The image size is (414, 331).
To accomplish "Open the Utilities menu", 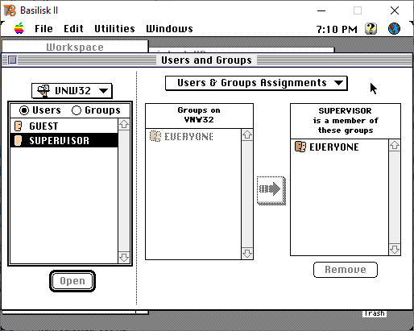I will point(114,28).
